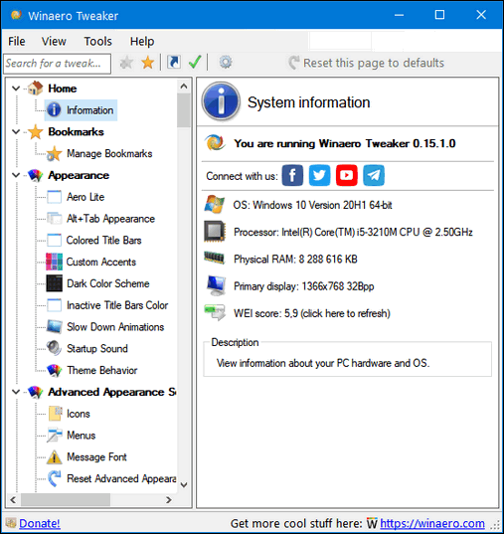Open the Help menu
This screenshot has height=534, width=504.
[x=142, y=41]
